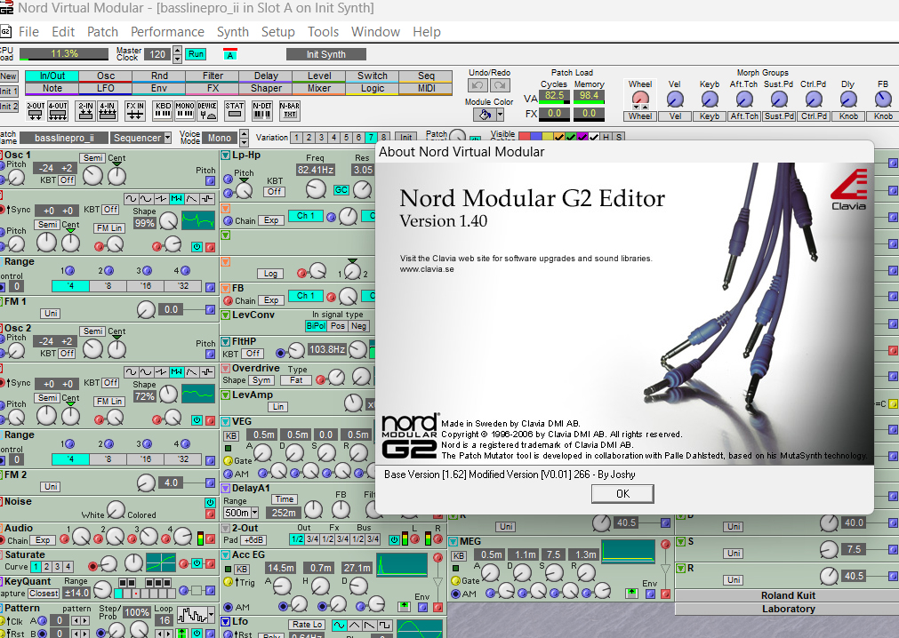This screenshot has height=638, width=899.
Task: Switch to the Osc module tab
Action: [106, 76]
